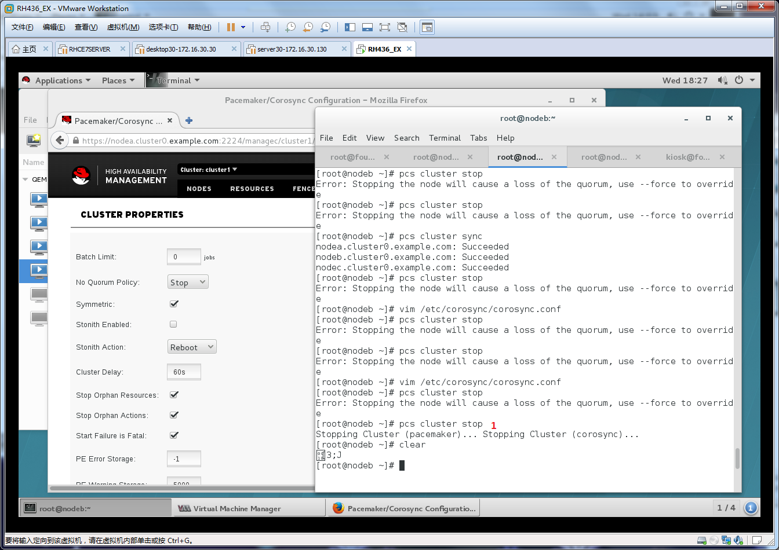Toggle Stop Orphan Resources checkbox
This screenshot has width=779, height=550.
174,395
